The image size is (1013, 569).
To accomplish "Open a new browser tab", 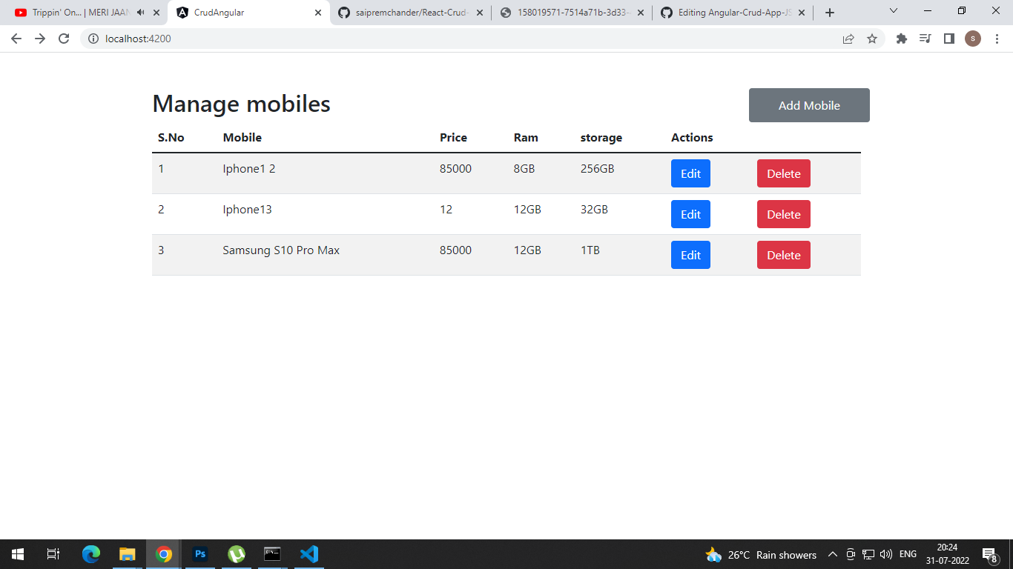I will (x=830, y=13).
